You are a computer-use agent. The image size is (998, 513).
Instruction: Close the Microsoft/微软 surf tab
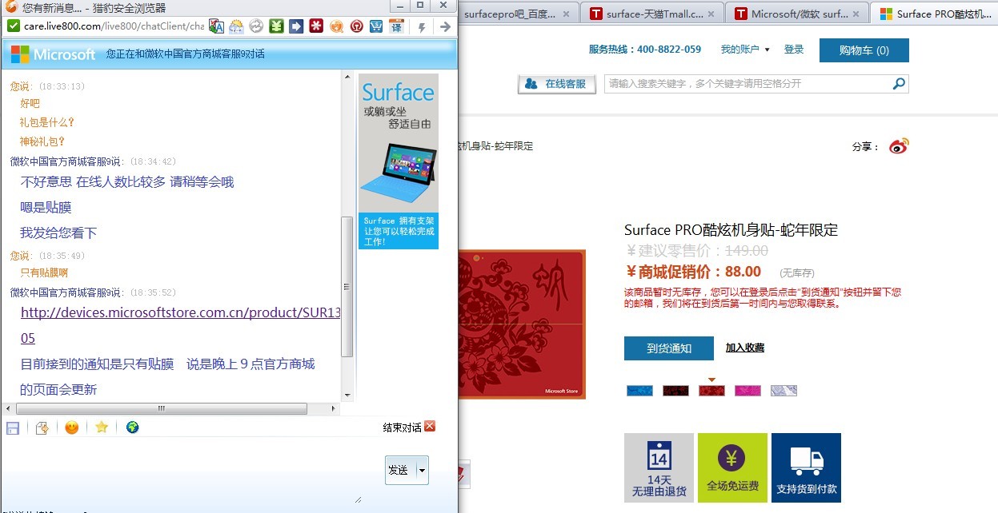point(856,14)
